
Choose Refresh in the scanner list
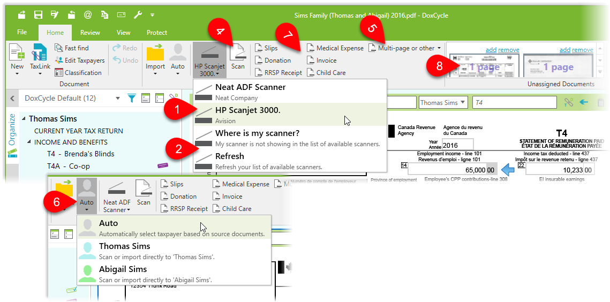[290, 160]
